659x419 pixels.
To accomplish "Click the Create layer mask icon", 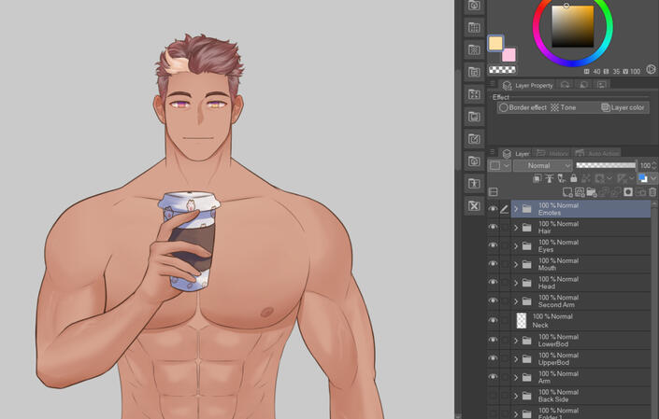I will tap(628, 192).
